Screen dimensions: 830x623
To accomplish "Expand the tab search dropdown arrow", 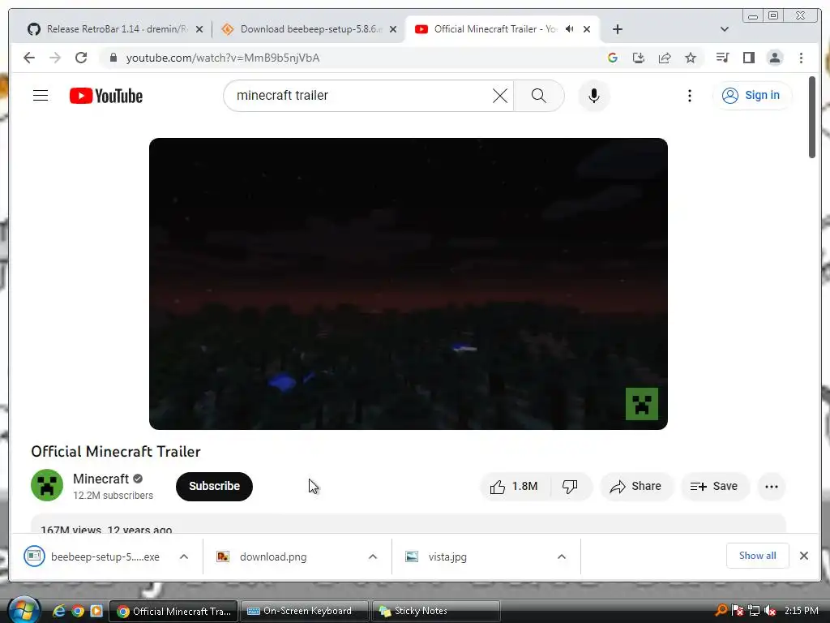I will pyautogui.click(x=724, y=29).
